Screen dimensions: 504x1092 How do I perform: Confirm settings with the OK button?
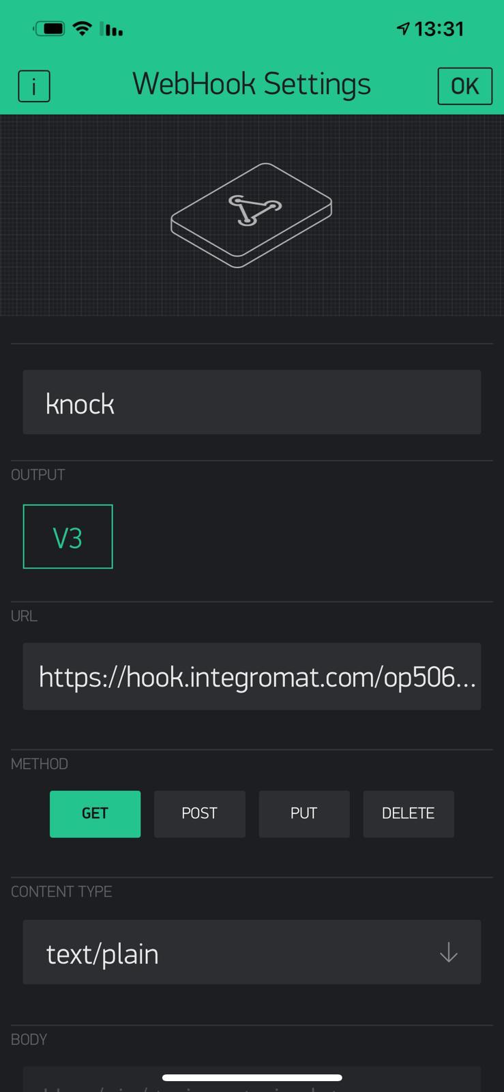pyautogui.click(x=464, y=86)
